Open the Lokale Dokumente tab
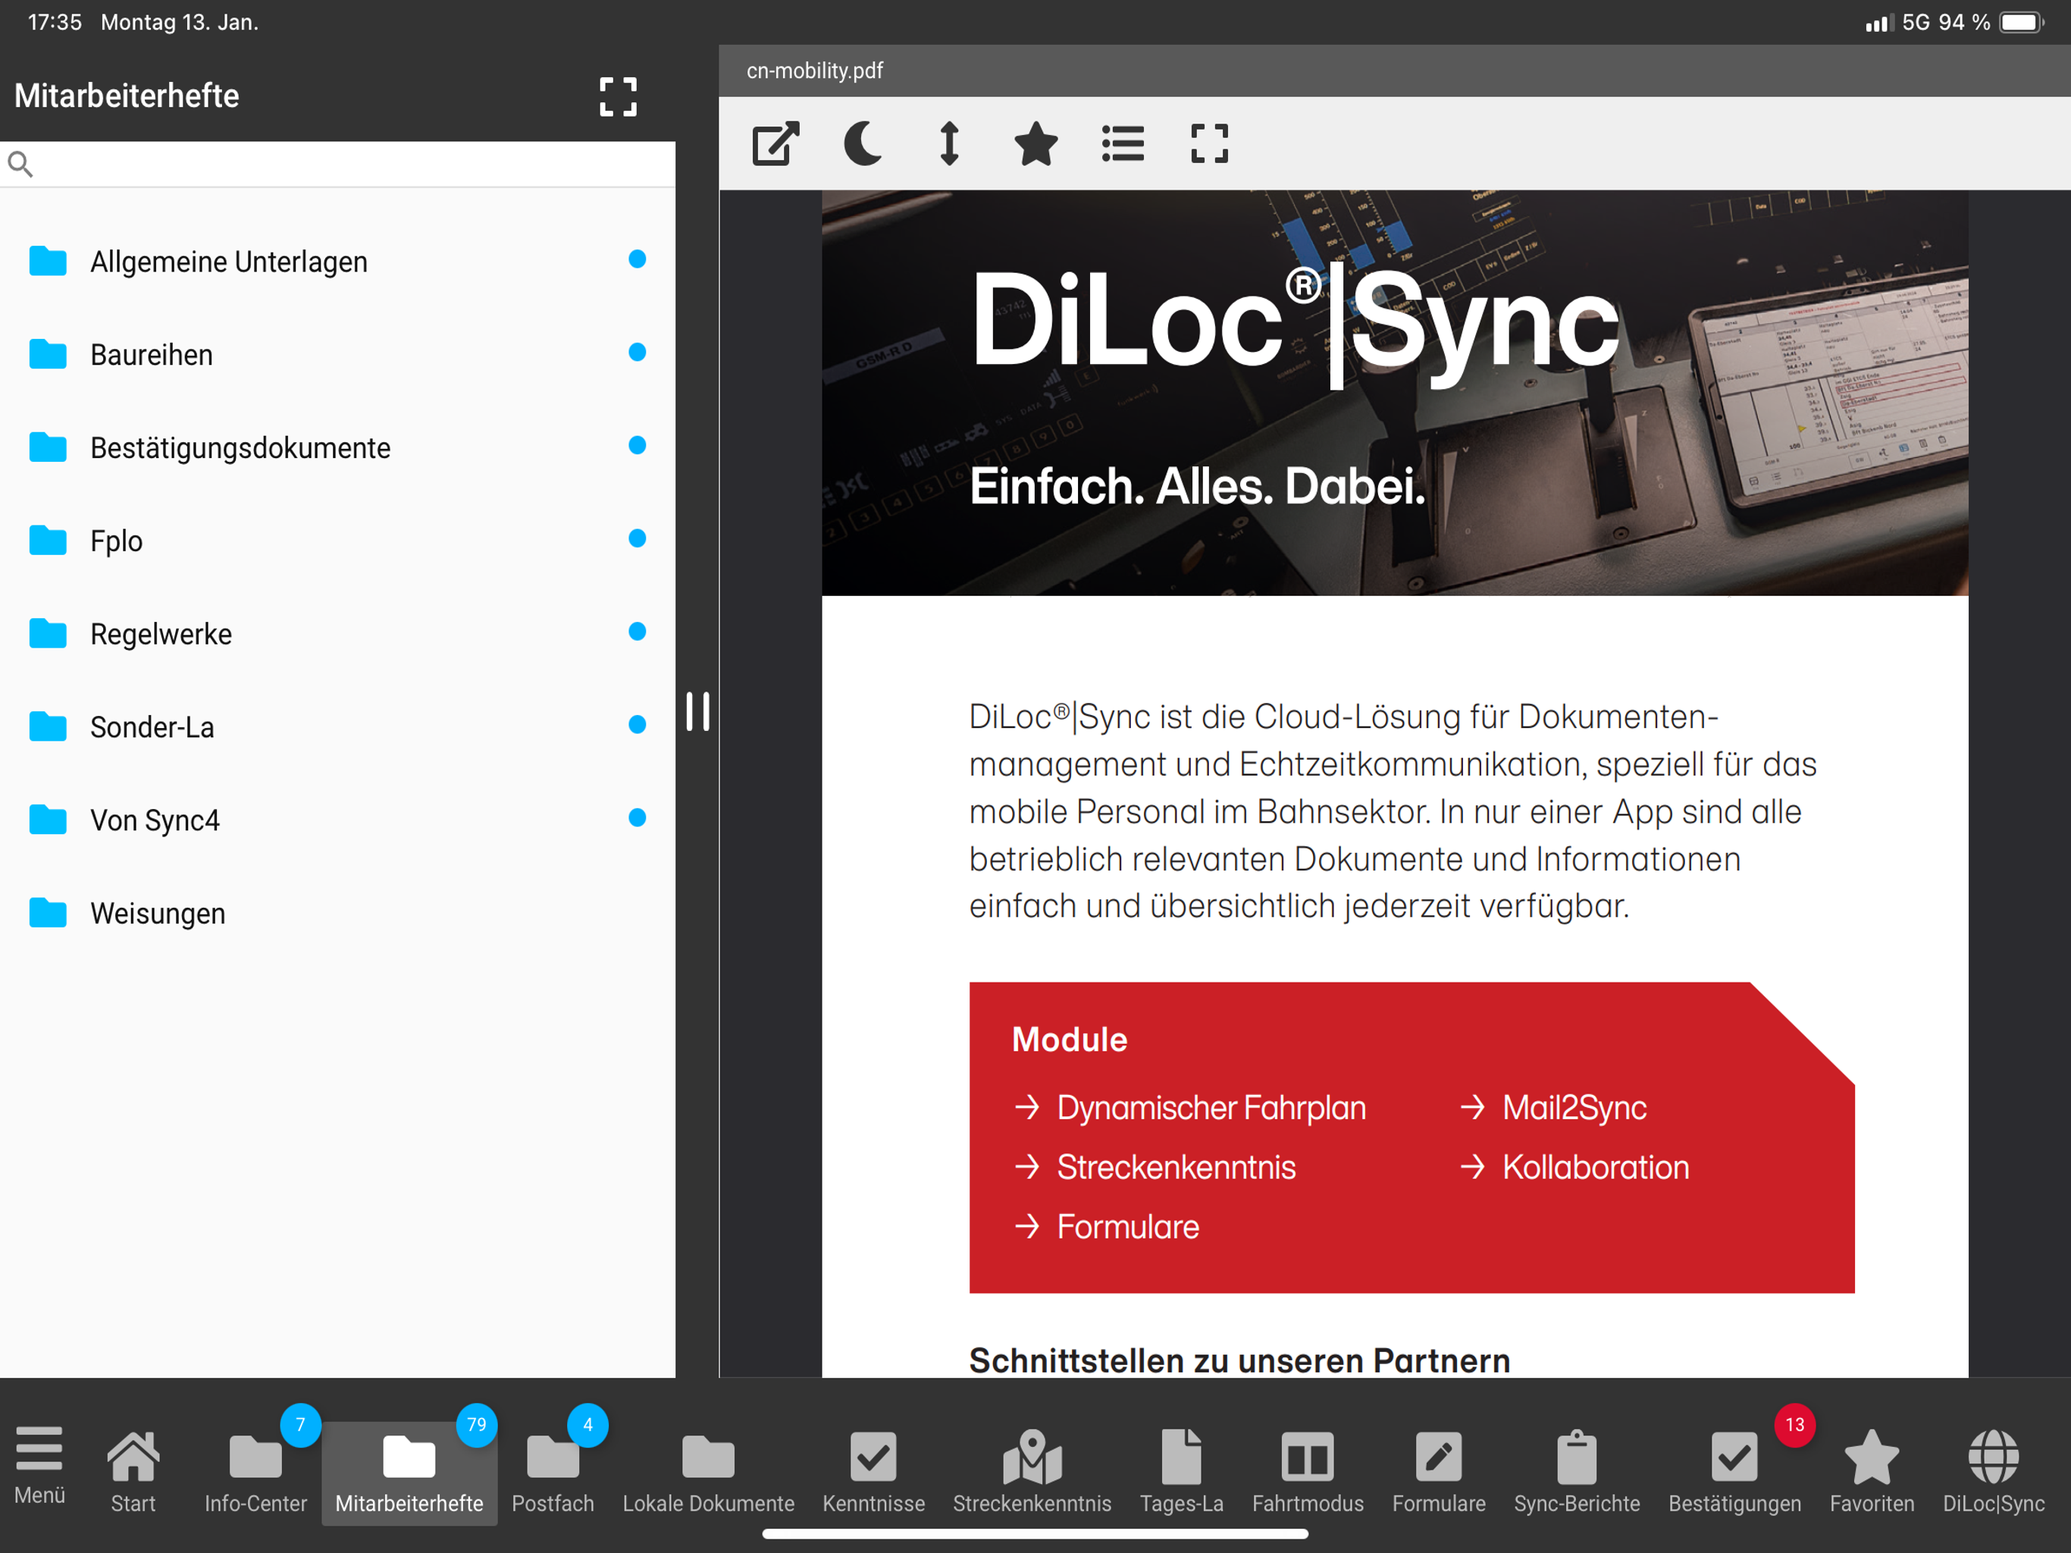Image resolution: width=2071 pixels, height=1553 pixels. pos(708,1472)
